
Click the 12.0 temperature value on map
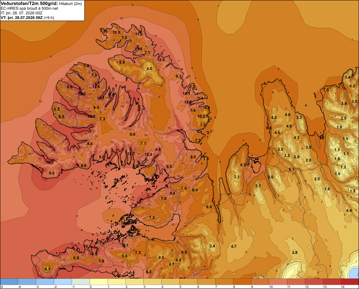(x=161, y=60)
